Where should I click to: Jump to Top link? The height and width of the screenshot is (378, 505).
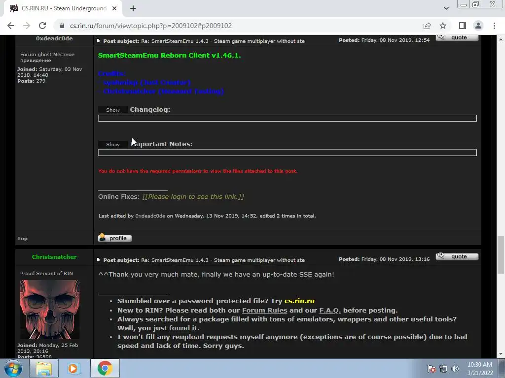click(23, 239)
